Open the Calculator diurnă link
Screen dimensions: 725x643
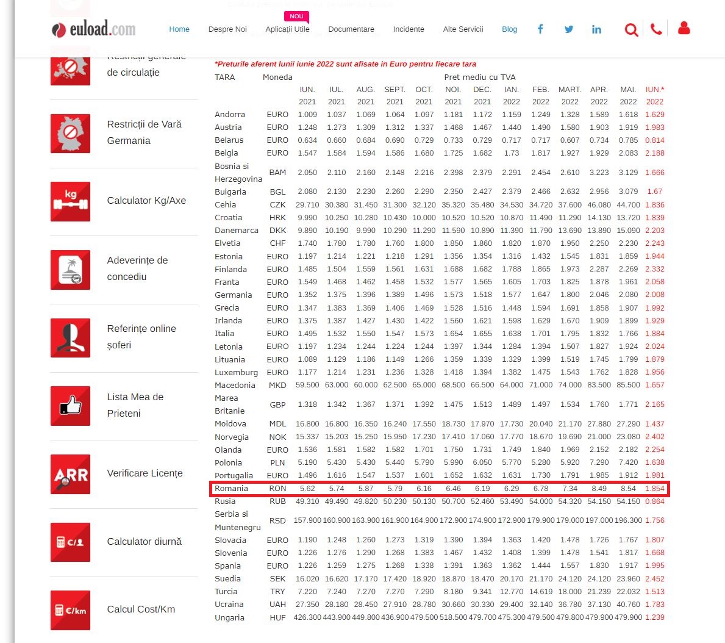pyautogui.click(x=145, y=541)
